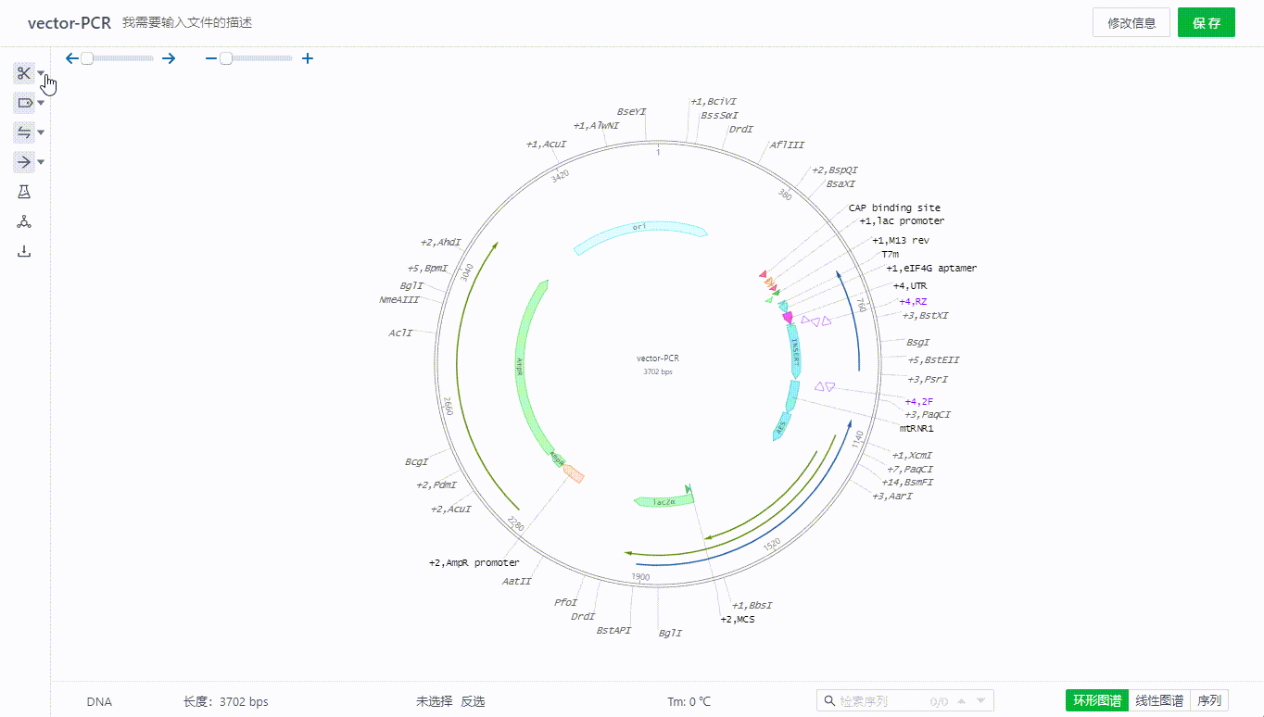Click the right-arrow primer tool icon
The height and width of the screenshot is (717, 1264).
click(24, 162)
